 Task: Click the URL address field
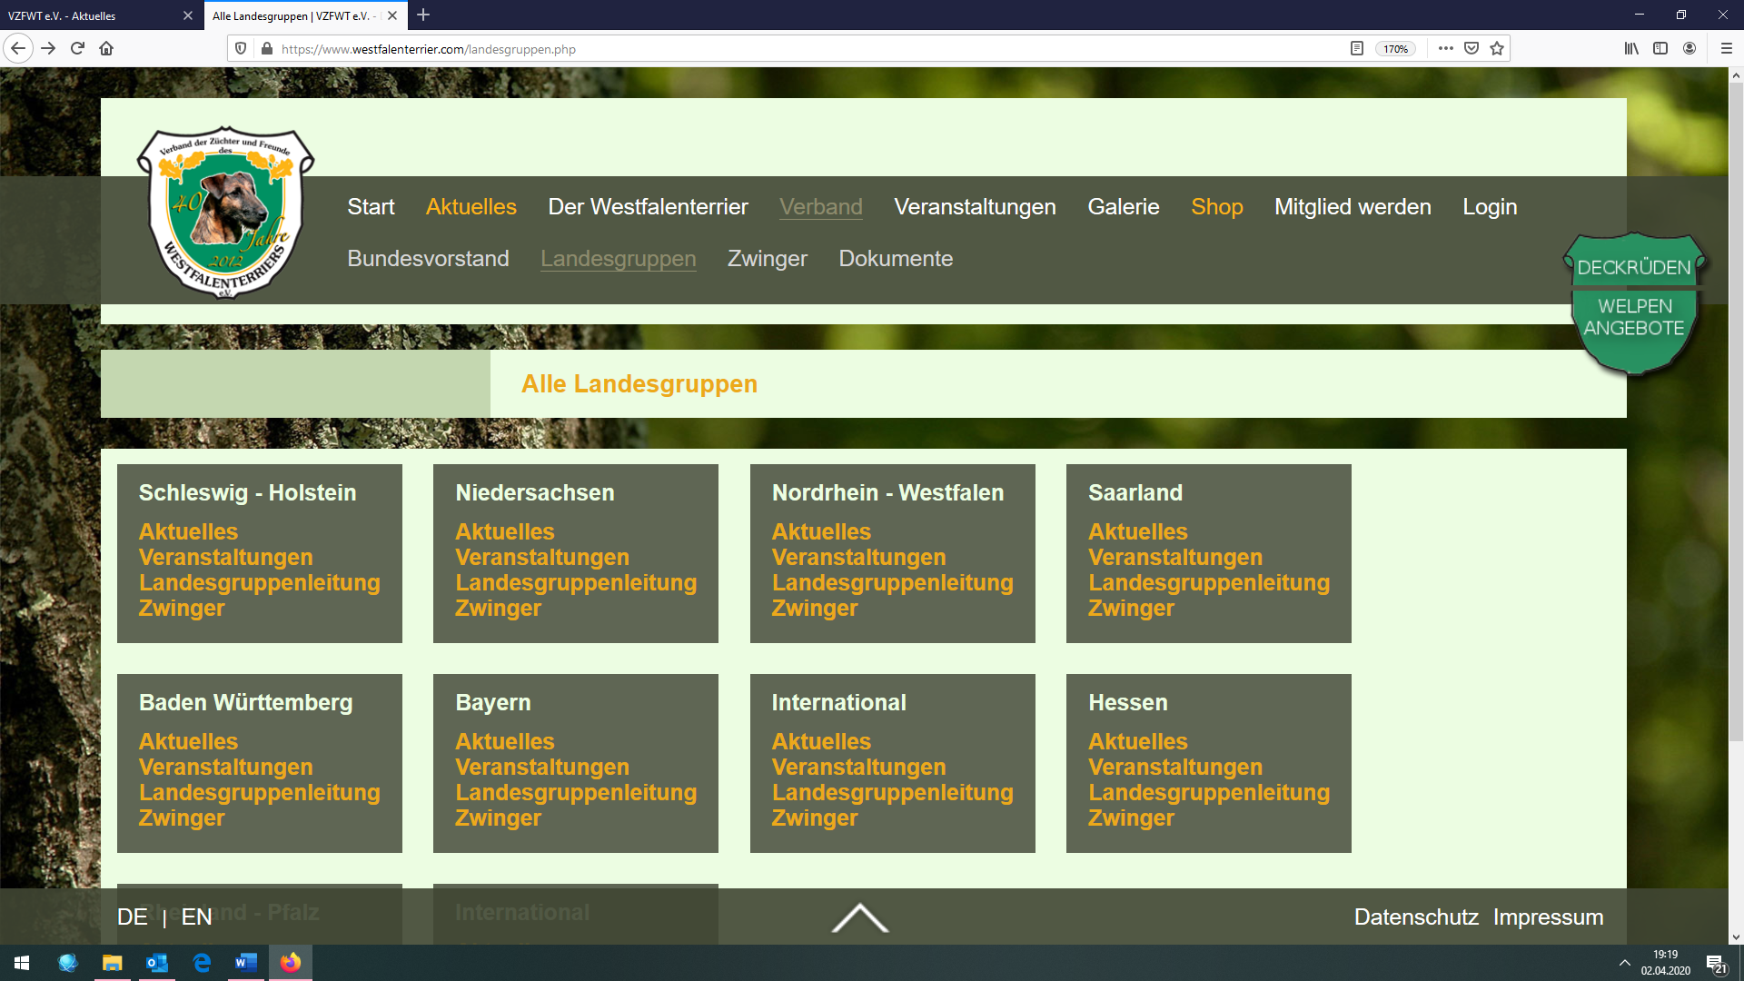pyautogui.click(x=808, y=49)
